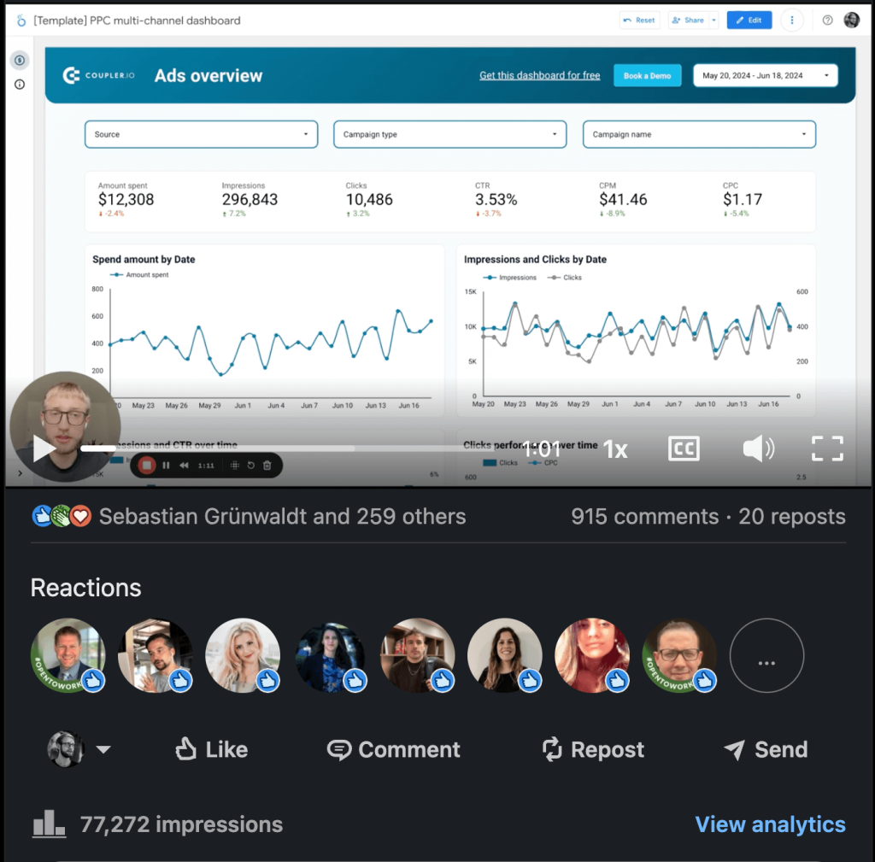The image size is (875, 862).
Task: Like the post
Action: pos(211,749)
